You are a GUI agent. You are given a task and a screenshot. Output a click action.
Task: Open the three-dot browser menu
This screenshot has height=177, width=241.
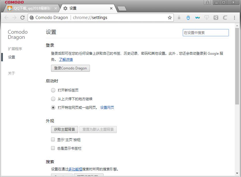pos(234,18)
